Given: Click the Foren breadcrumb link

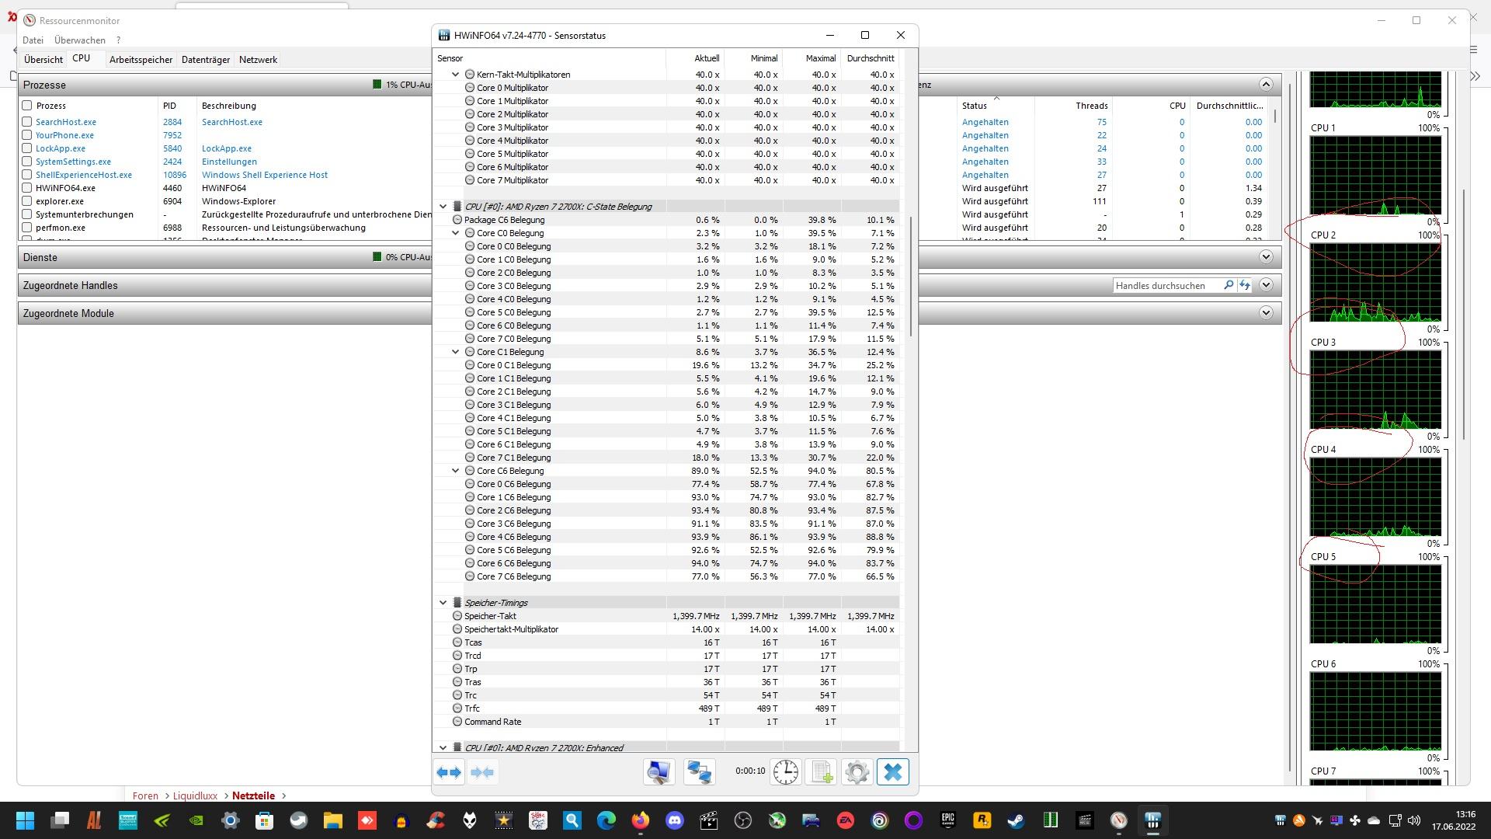Looking at the screenshot, I should coord(145,795).
